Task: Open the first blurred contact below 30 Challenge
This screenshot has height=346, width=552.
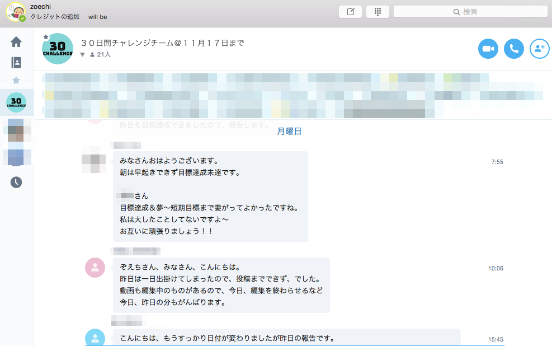Action: pyautogui.click(x=16, y=130)
